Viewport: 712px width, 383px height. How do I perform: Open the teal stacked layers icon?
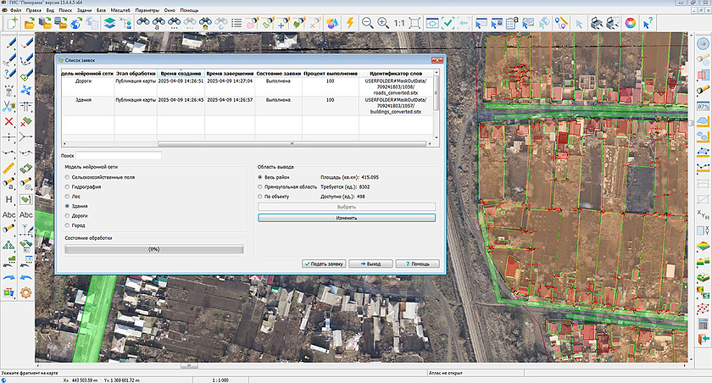point(108,23)
